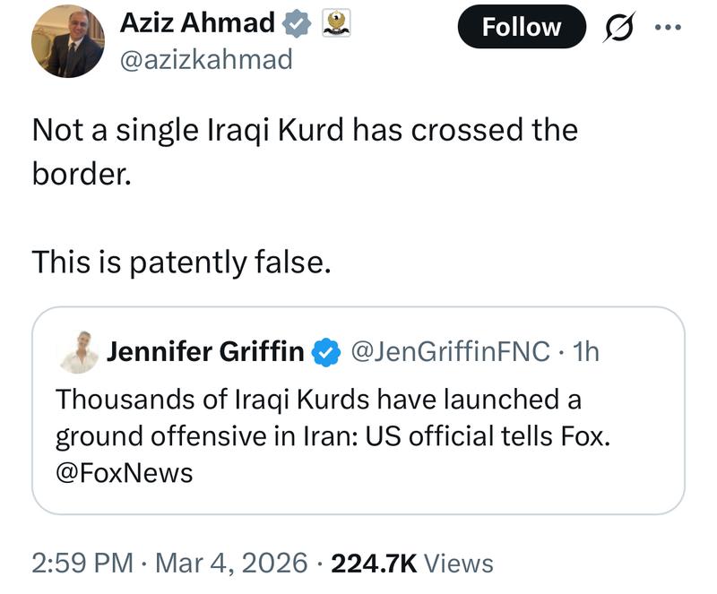Click Jennifer Griffin's blue verified checkmark
The image size is (717, 594).
[x=325, y=352]
